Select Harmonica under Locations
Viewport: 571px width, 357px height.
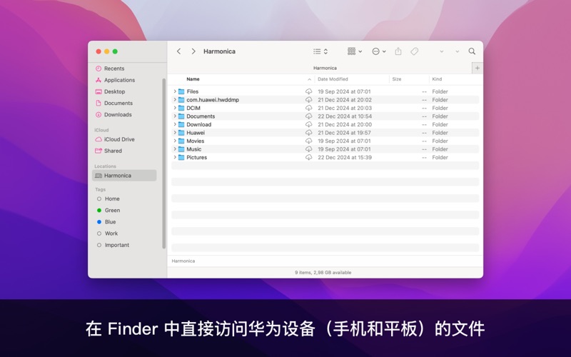[x=124, y=176]
